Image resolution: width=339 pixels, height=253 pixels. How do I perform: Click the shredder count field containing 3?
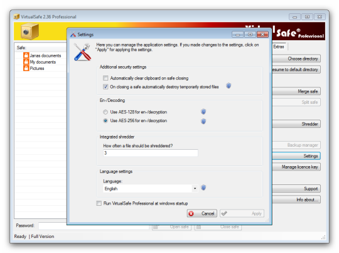coord(151,153)
